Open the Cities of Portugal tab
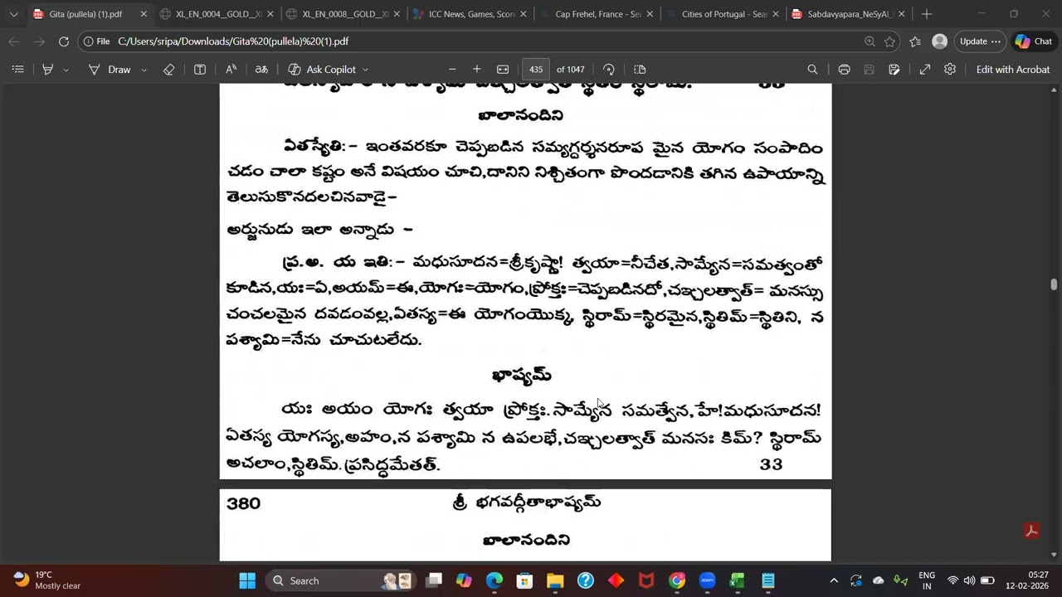The image size is (1062, 597). pos(721,14)
